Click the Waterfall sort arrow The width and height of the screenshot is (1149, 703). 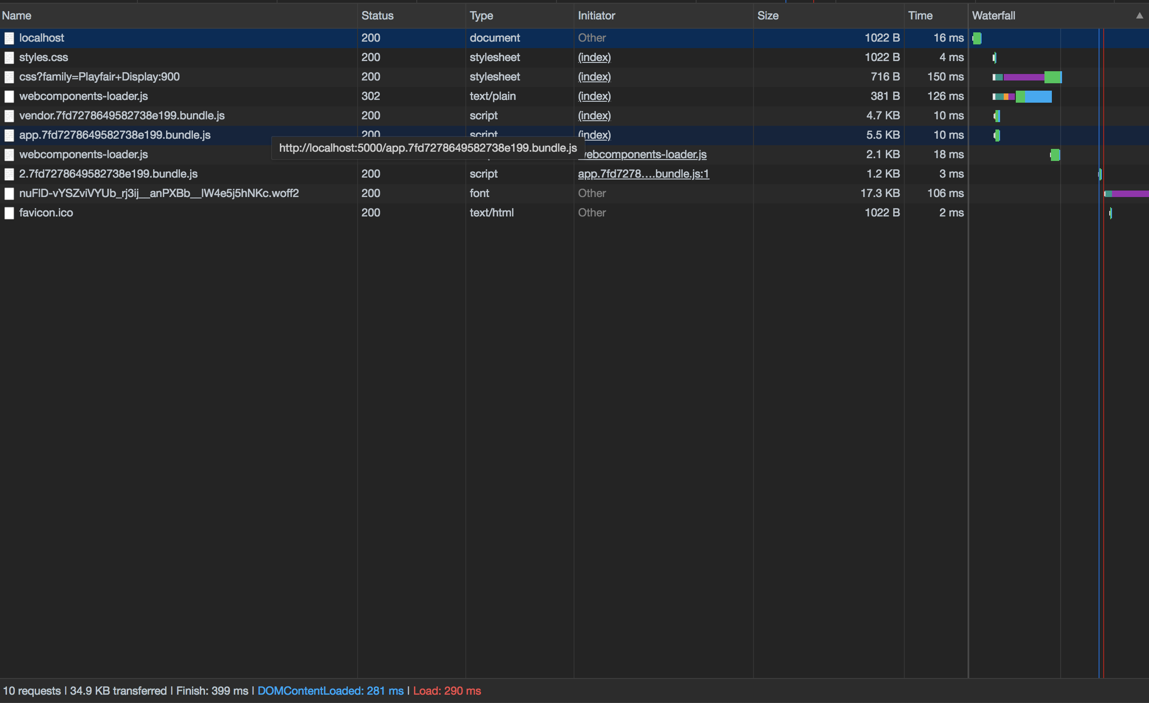[1139, 16]
